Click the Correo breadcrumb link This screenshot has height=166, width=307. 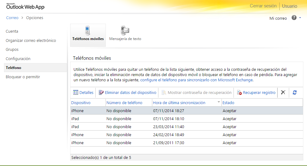[x=12, y=18]
